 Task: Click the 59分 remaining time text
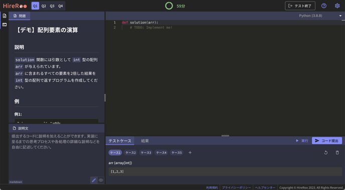181,6
